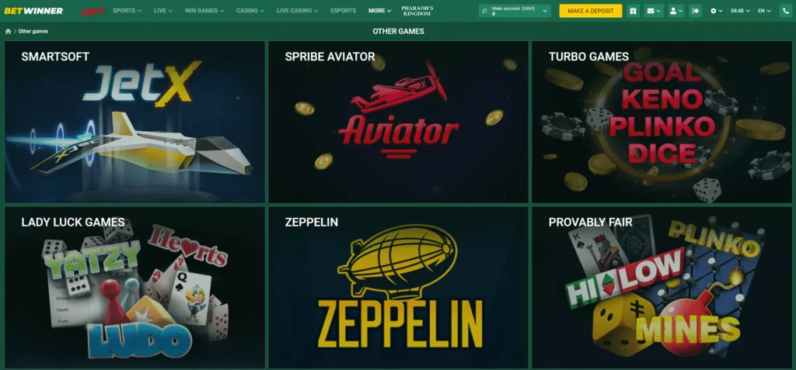Click the Make a Deposit button
This screenshot has height=370, width=796.
point(591,11)
